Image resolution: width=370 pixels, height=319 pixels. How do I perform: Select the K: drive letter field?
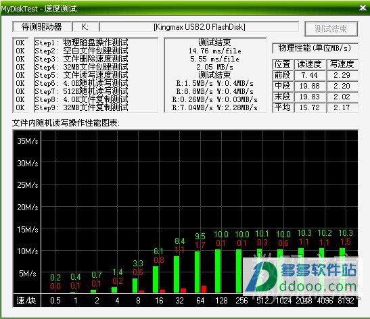[86, 27]
